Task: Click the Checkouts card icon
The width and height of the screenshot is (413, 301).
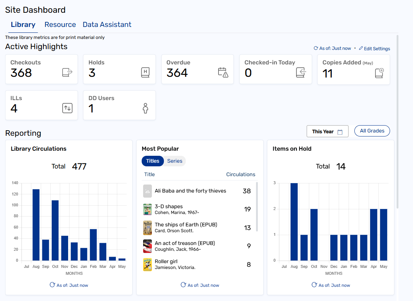Action: 67,72
